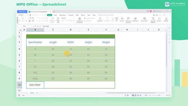Expand the Menu dropdown
Image resolution: width=188 pixels, height=106 pixels.
[22, 15]
